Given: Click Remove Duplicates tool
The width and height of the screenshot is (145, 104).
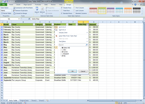Looking at the screenshot, I should pyautogui.click(x=20, y=11).
